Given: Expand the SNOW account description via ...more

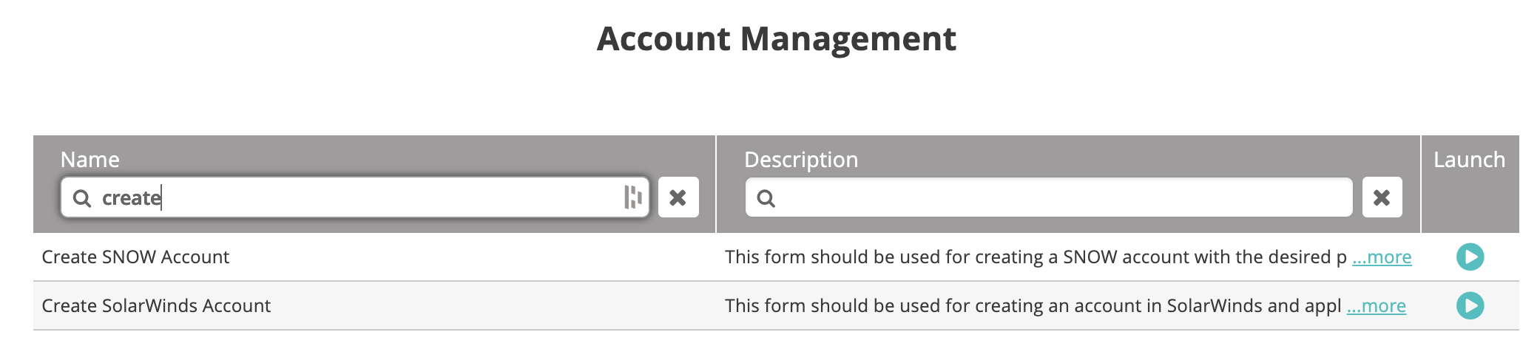Looking at the screenshot, I should [1382, 257].
